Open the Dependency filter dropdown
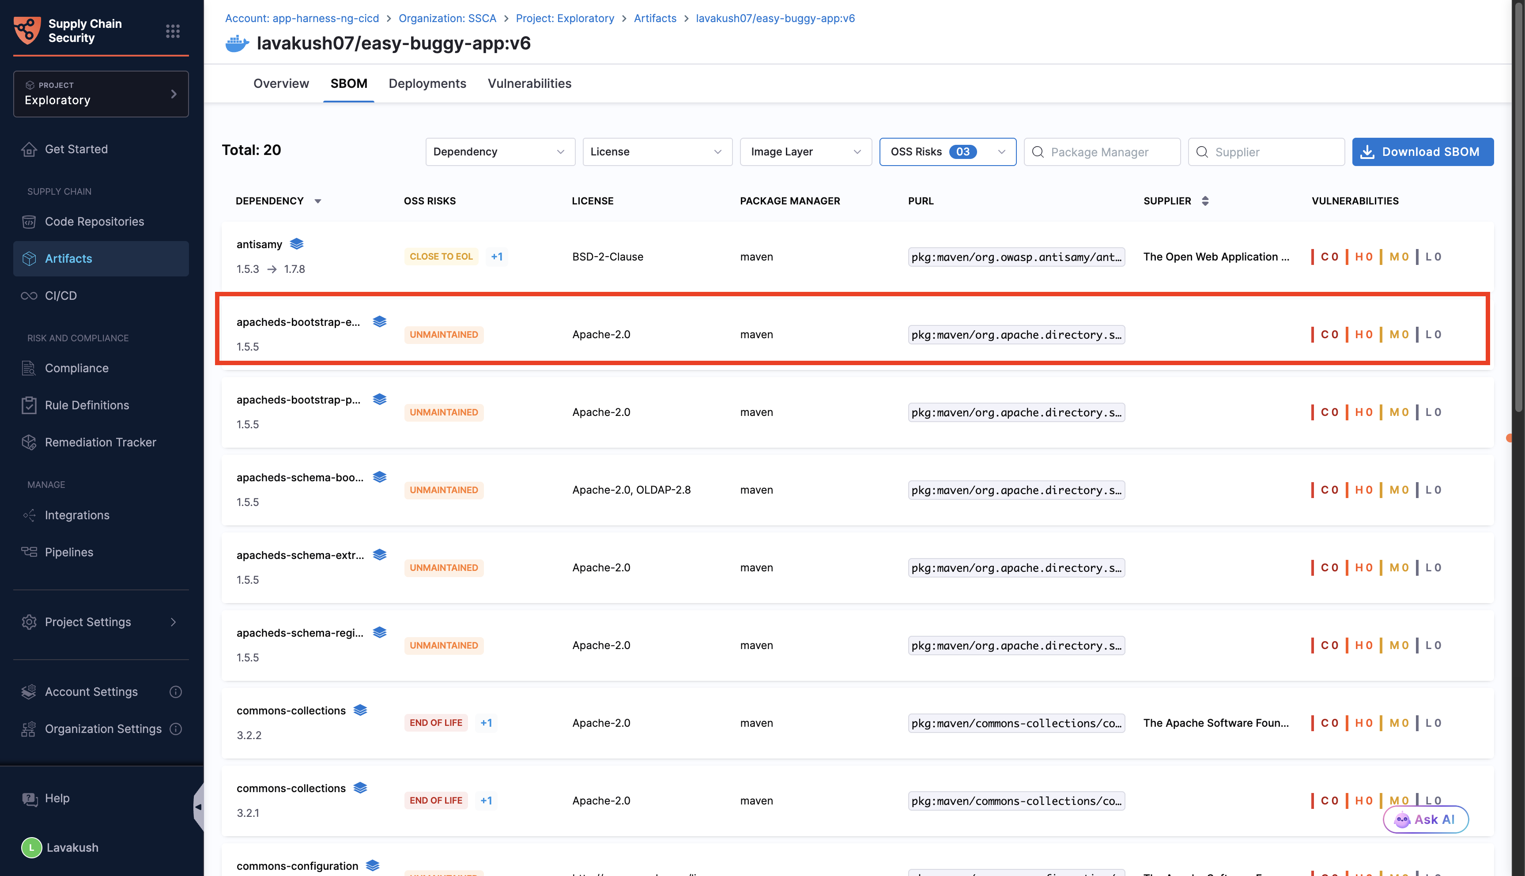The height and width of the screenshot is (876, 1525). click(x=499, y=151)
